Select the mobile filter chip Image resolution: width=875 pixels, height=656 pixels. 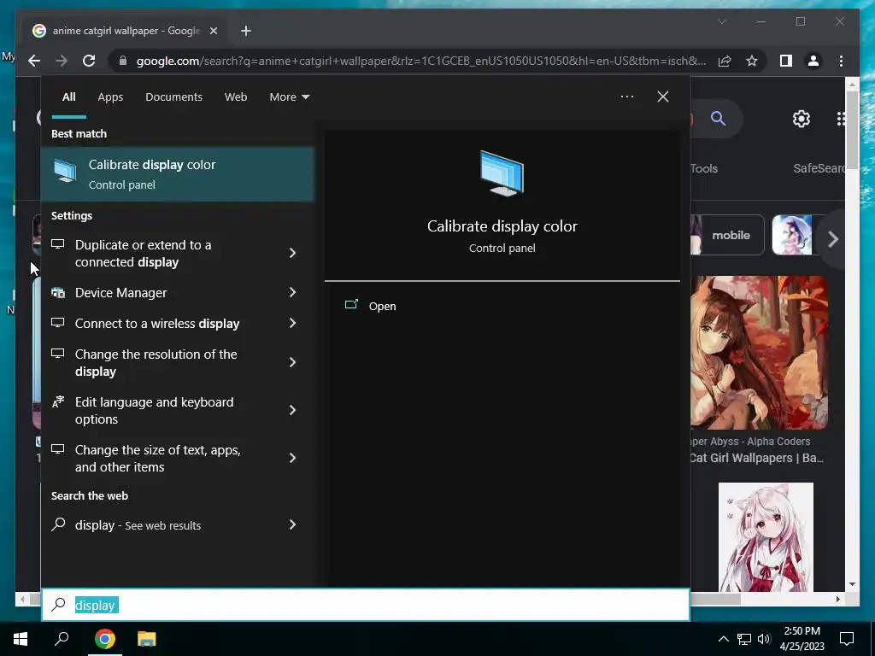click(x=727, y=235)
